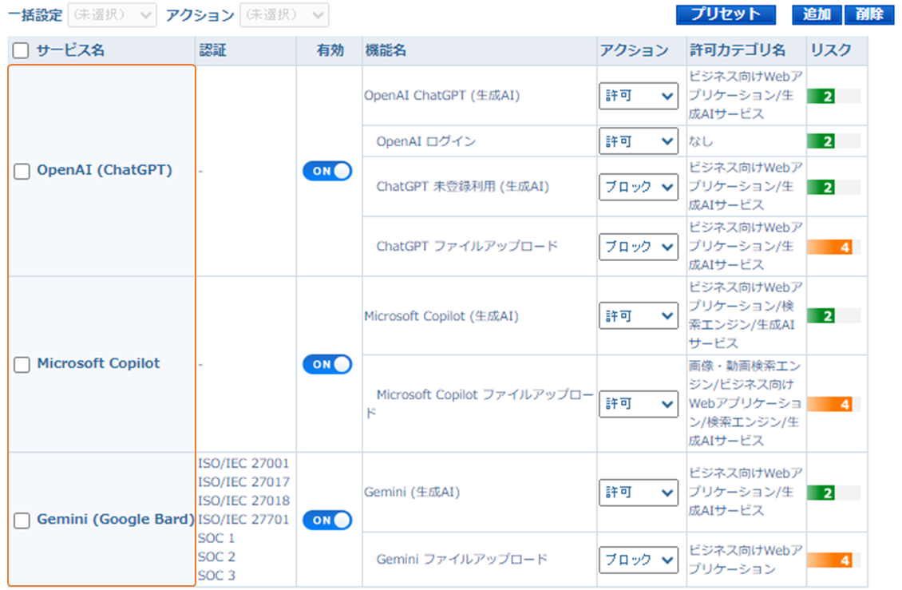The height and width of the screenshot is (590, 902).
Task: Open the 一括設定 dropdown
Action: 112,15
